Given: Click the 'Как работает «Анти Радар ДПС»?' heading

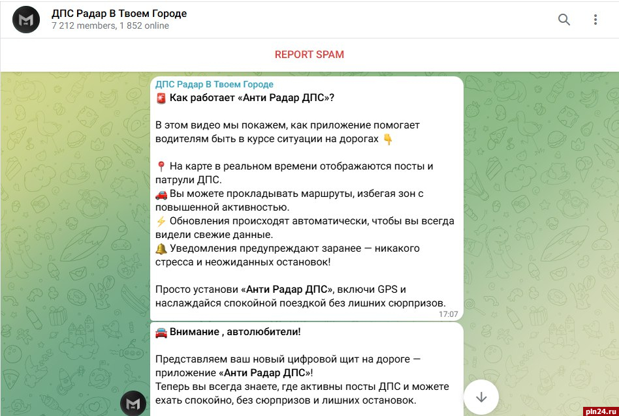Looking at the screenshot, I should point(252,98).
